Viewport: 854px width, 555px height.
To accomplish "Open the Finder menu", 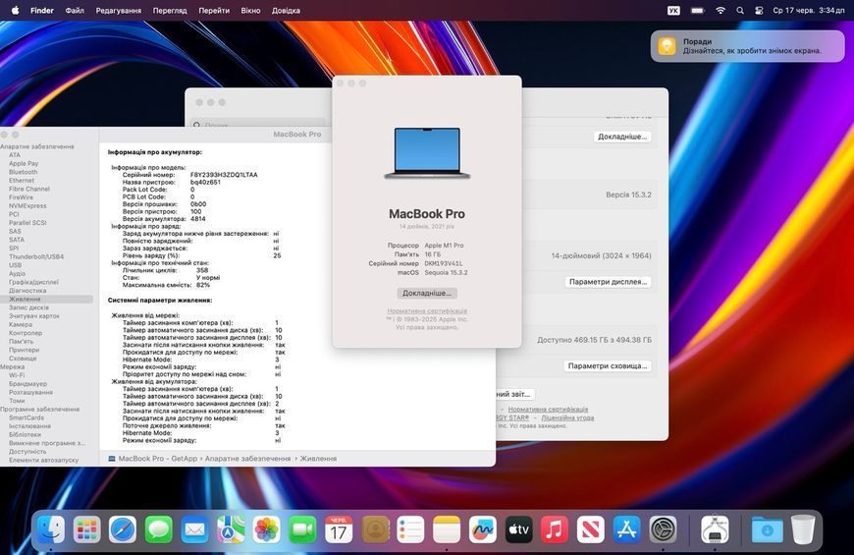I will click(42, 10).
